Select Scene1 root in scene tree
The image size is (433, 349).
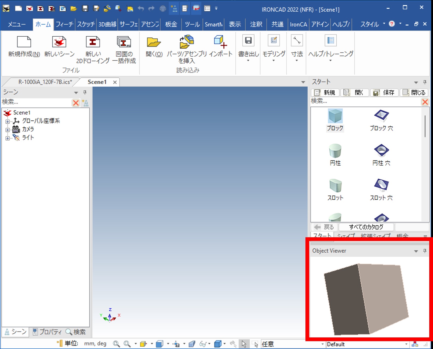22,113
